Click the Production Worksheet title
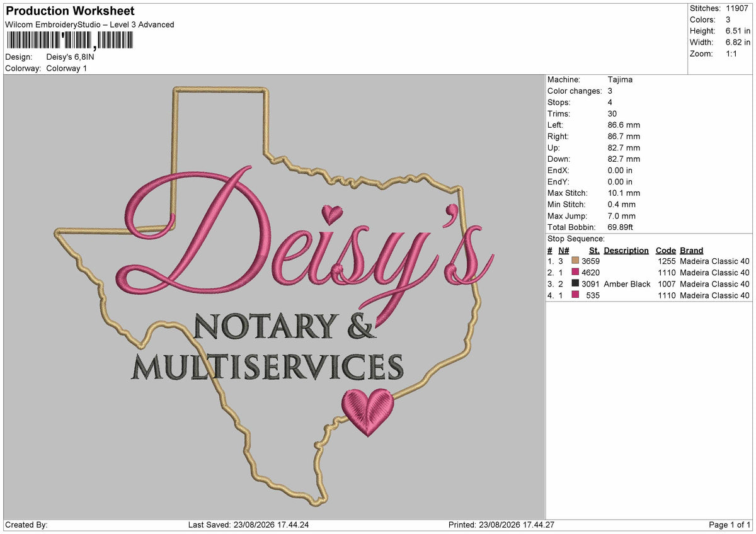Screen dimensions: 756x534 coord(70,11)
